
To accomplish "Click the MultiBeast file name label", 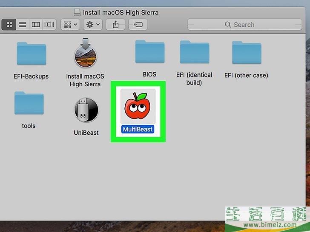I will tap(138, 129).
